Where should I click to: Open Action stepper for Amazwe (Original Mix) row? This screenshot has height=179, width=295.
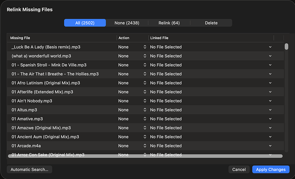[145, 128]
